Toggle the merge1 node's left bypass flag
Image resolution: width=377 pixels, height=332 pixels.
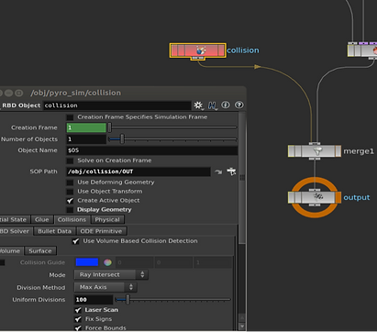coord(291,151)
